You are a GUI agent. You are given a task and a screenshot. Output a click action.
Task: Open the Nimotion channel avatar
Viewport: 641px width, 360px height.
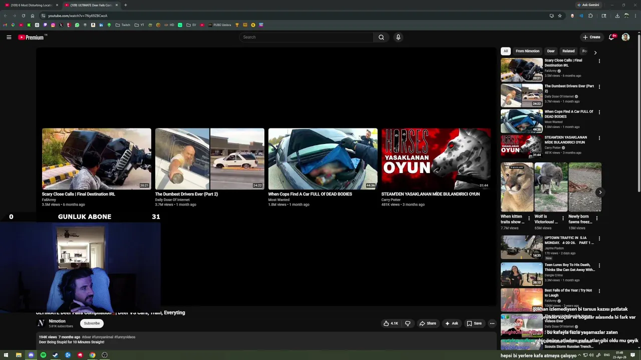pyautogui.click(x=41, y=323)
